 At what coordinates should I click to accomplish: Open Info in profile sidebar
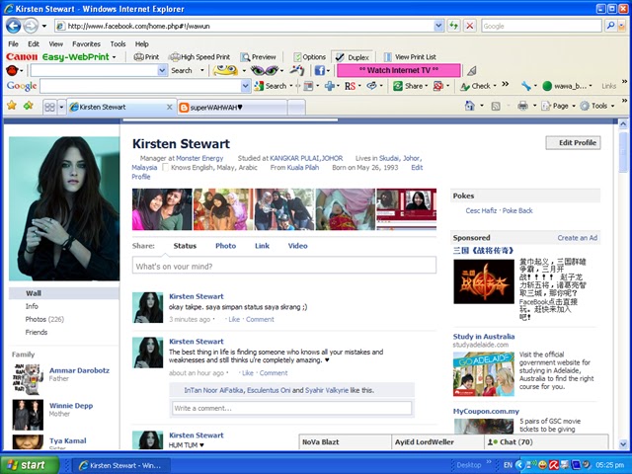(32, 306)
